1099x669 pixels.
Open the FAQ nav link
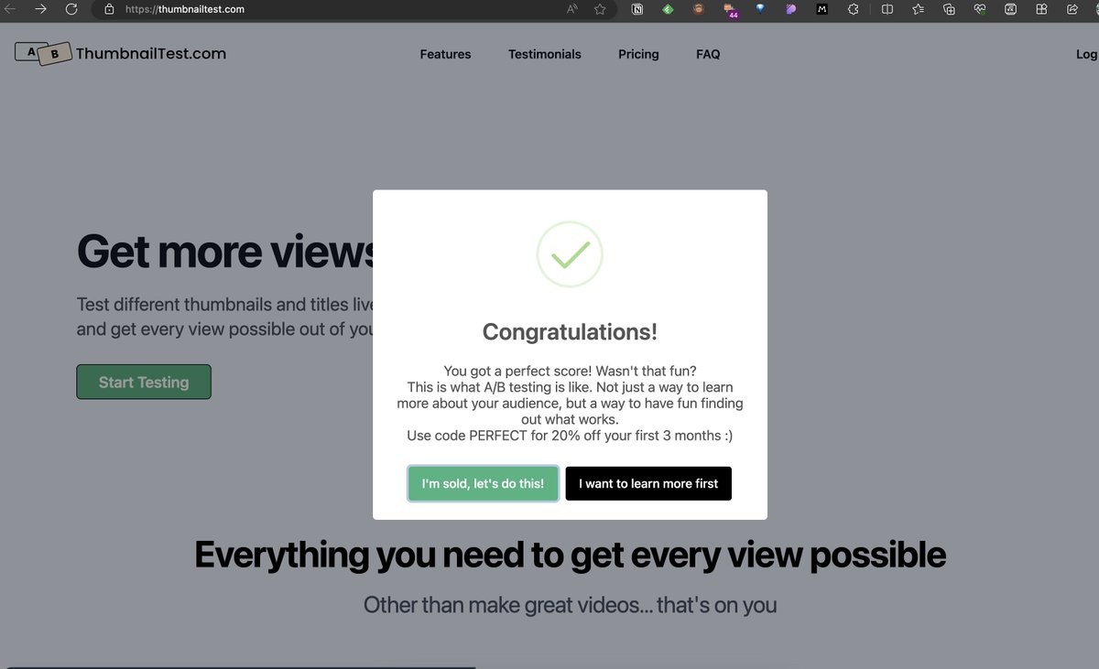coord(708,54)
